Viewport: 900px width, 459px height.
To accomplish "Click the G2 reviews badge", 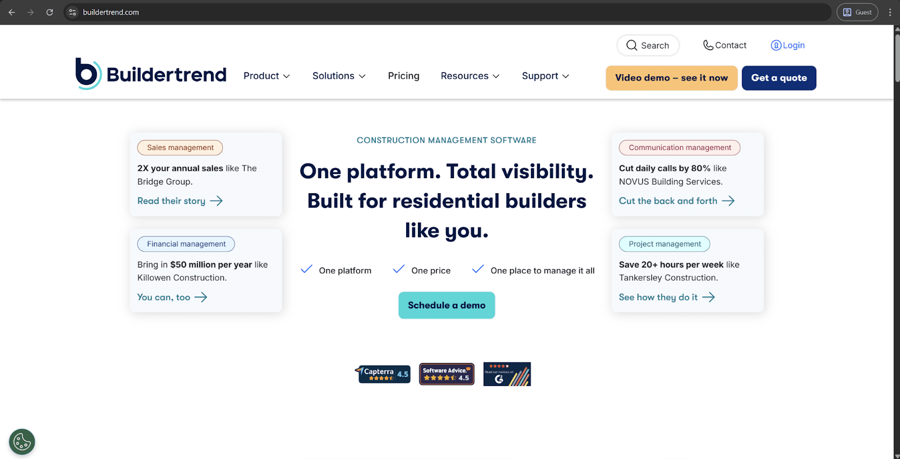I will tap(507, 374).
